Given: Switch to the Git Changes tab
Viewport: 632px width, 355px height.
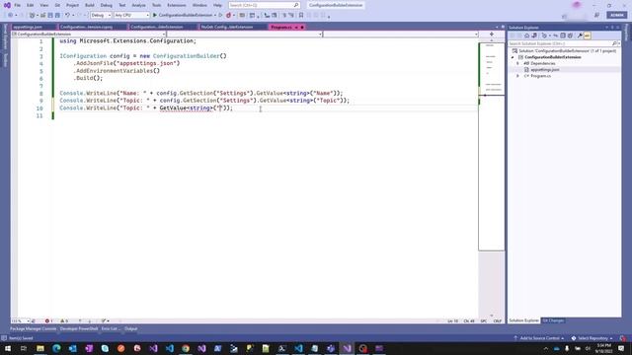Looking at the screenshot, I should pyautogui.click(x=553, y=320).
